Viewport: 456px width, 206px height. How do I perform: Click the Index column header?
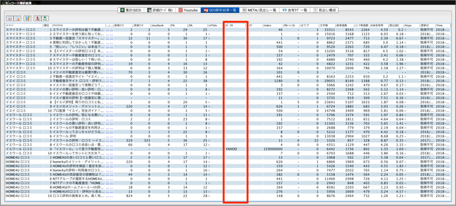click(273, 25)
